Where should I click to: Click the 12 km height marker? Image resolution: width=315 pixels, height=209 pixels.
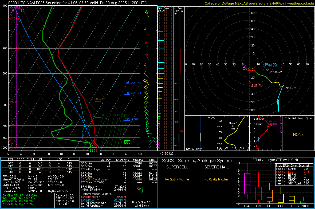coord(16,48)
